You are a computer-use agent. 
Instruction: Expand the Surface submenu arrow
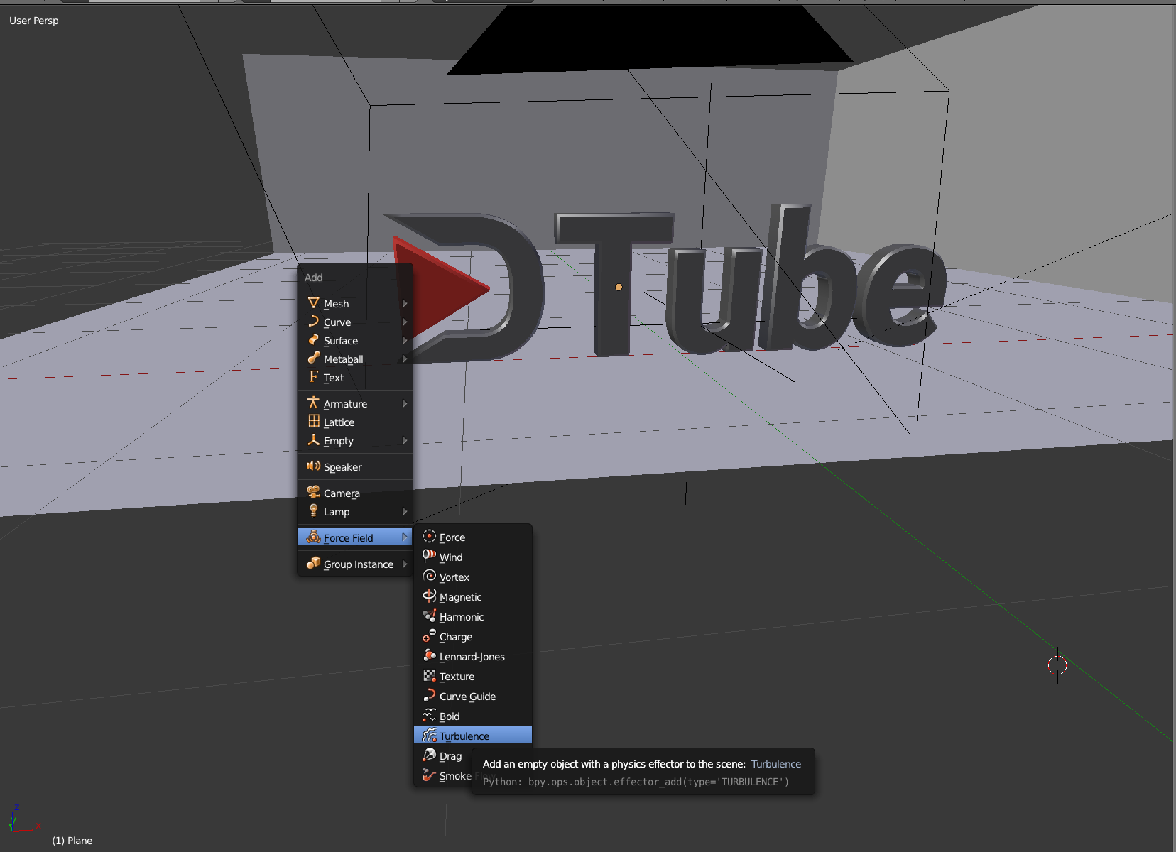tap(405, 341)
